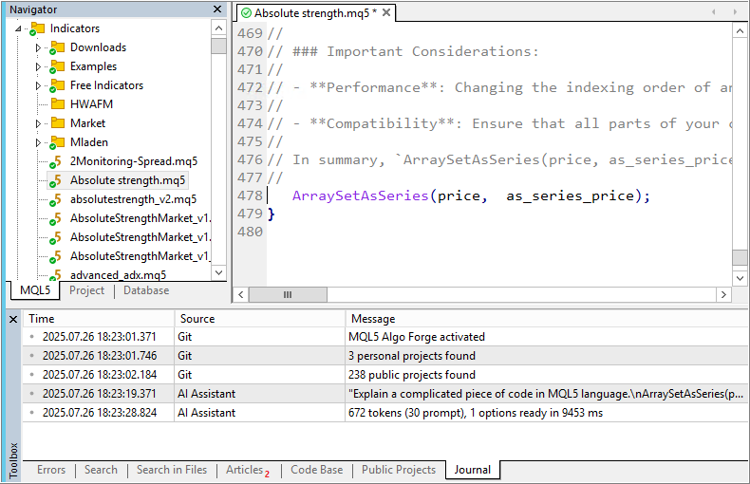Expand the Downloads folder
This screenshot has height=484, width=750.
[38, 47]
